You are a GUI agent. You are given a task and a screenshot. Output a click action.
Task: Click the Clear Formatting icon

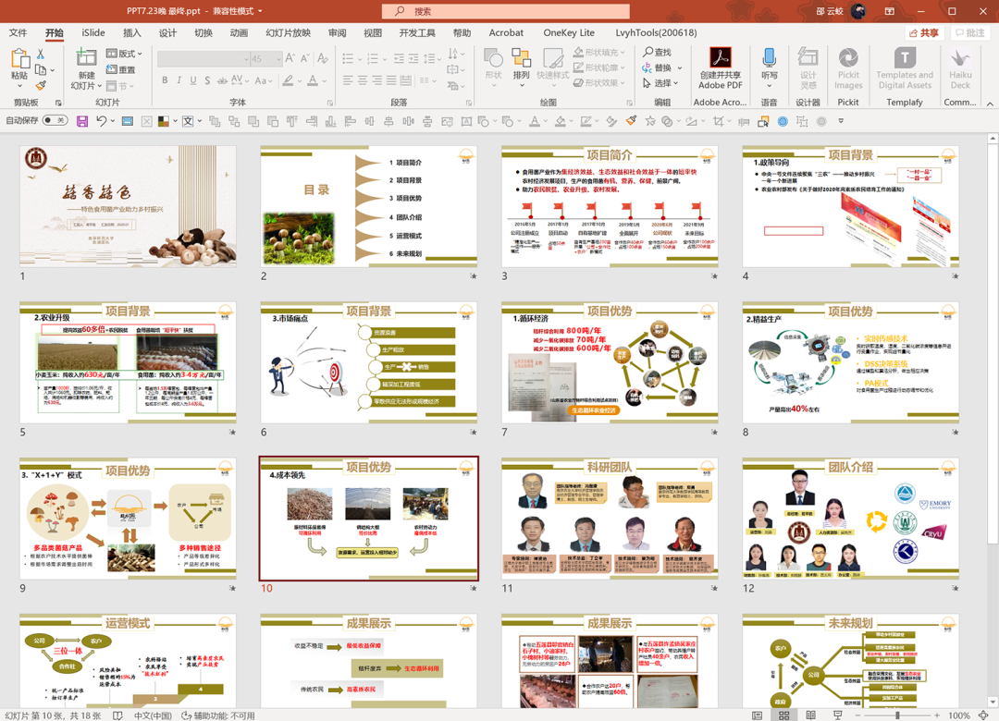point(323,58)
